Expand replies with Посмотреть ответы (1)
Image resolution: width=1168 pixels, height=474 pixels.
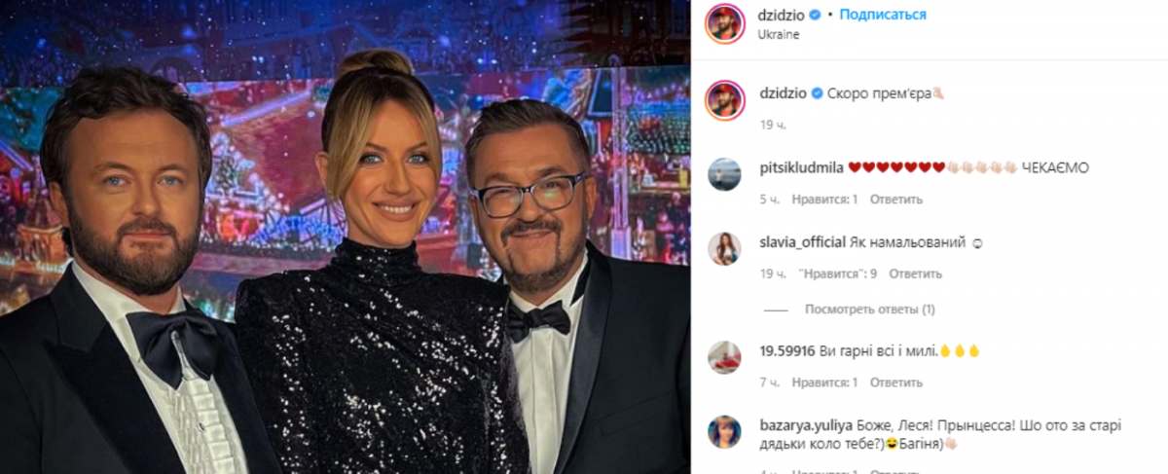[869, 310]
